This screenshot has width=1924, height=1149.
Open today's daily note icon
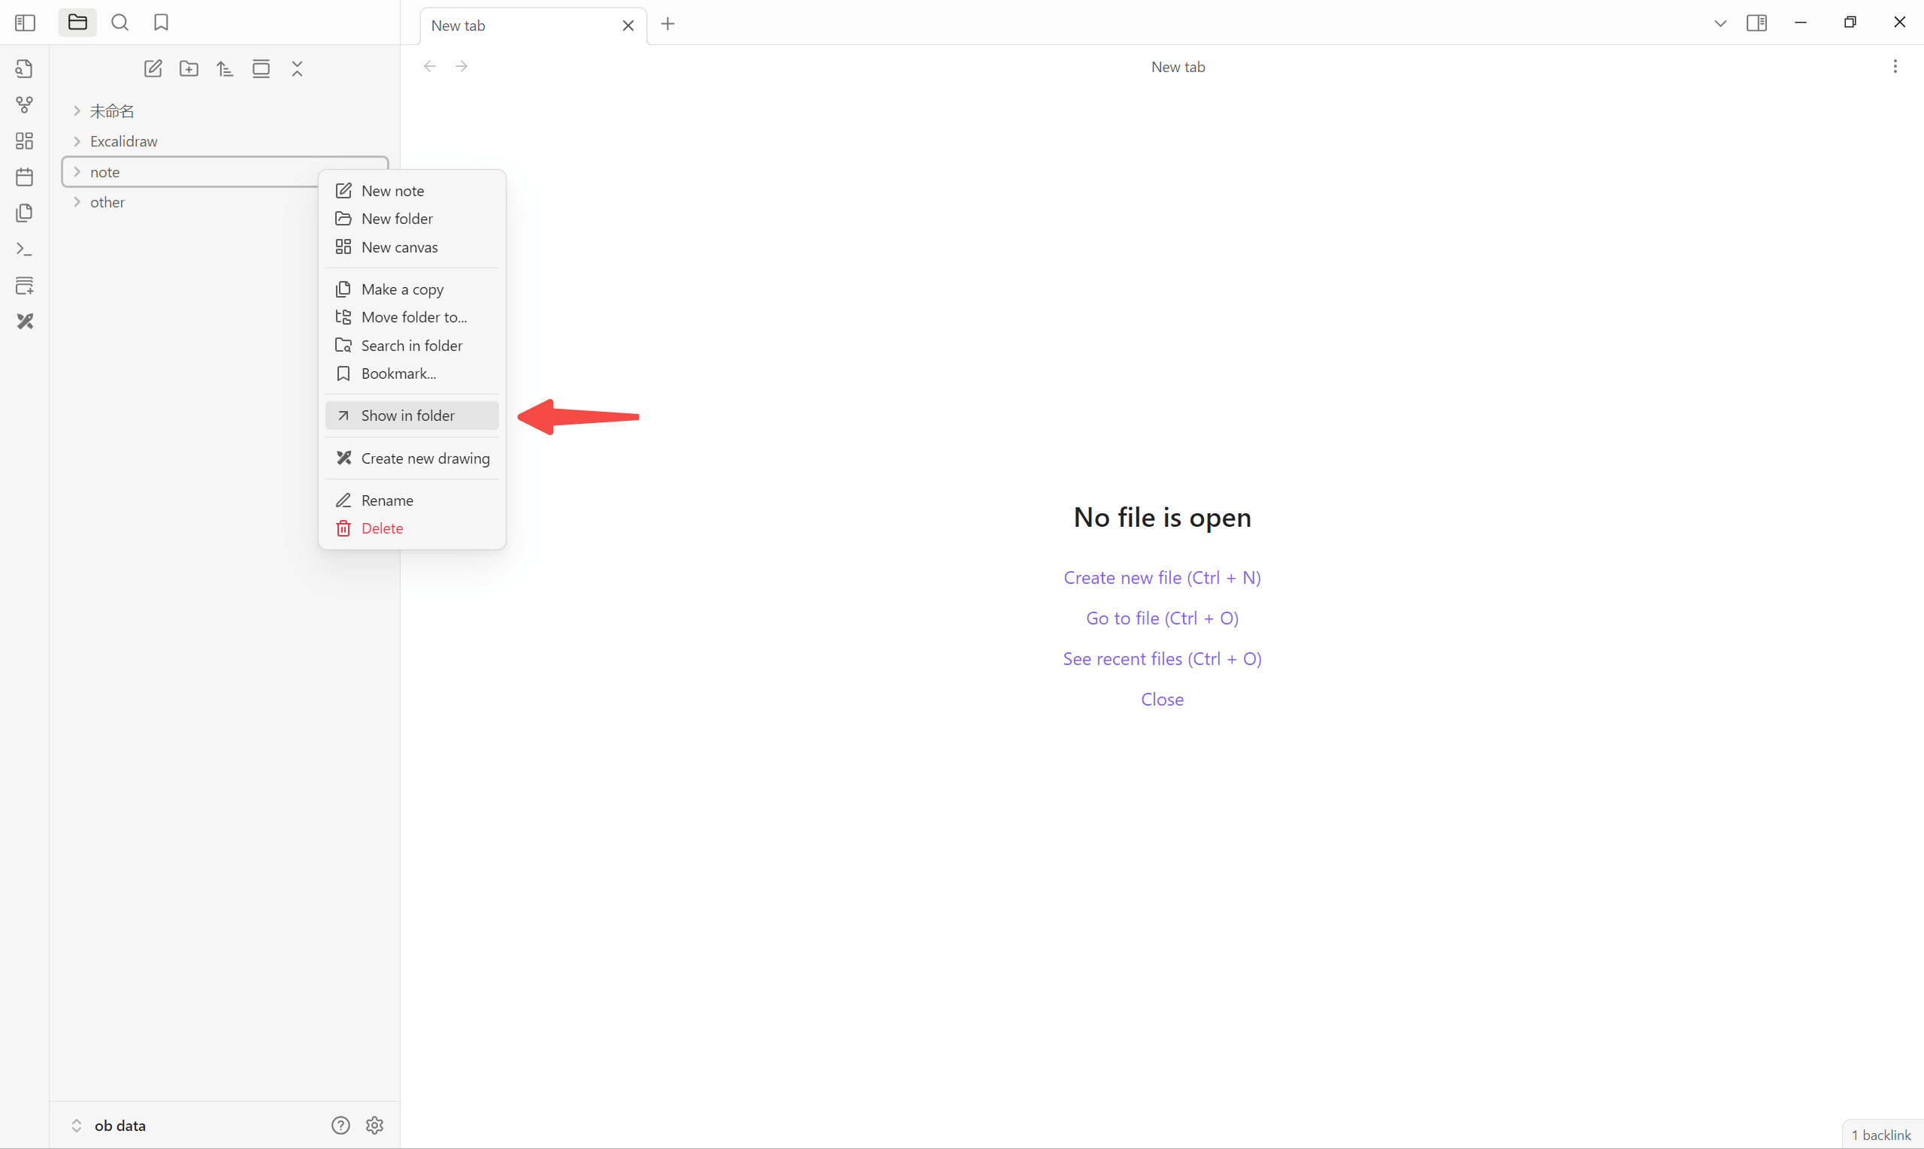pyautogui.click(x=25, y=177)
